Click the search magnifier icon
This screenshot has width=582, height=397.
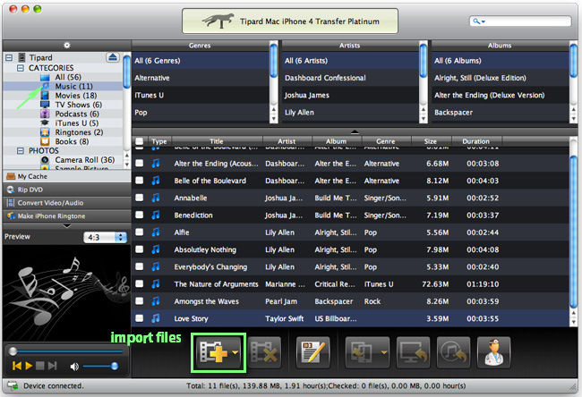point(475,21)
